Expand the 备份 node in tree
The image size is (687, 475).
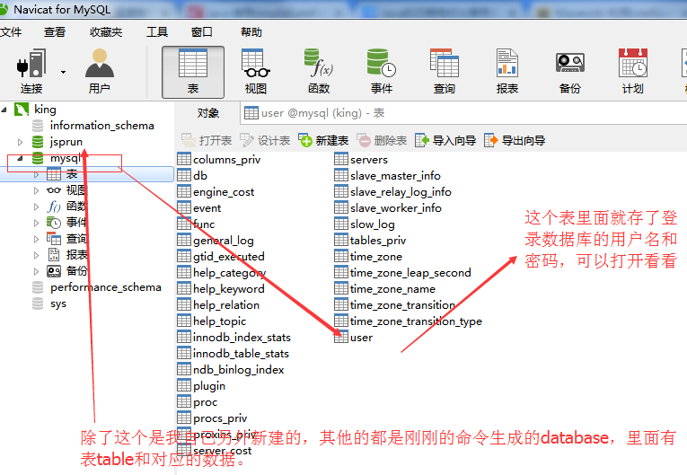36,271
